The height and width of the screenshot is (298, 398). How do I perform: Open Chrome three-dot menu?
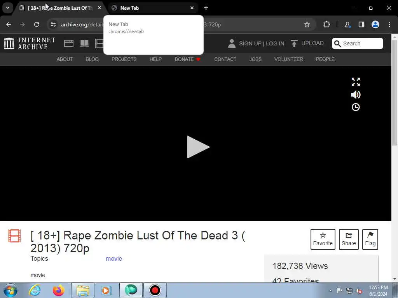click(x=389, y=24)
